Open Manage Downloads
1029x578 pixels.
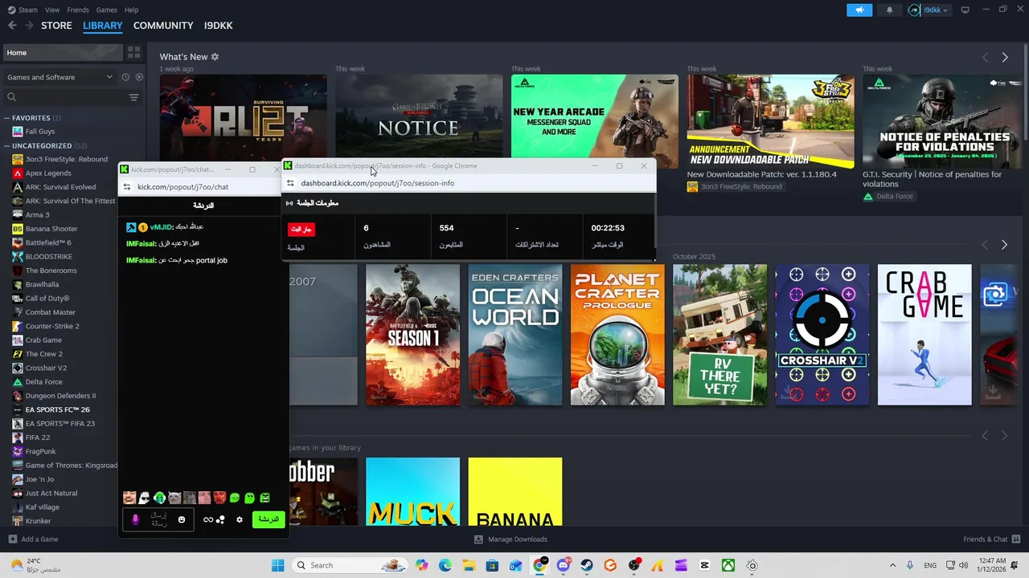pos(510,539)
